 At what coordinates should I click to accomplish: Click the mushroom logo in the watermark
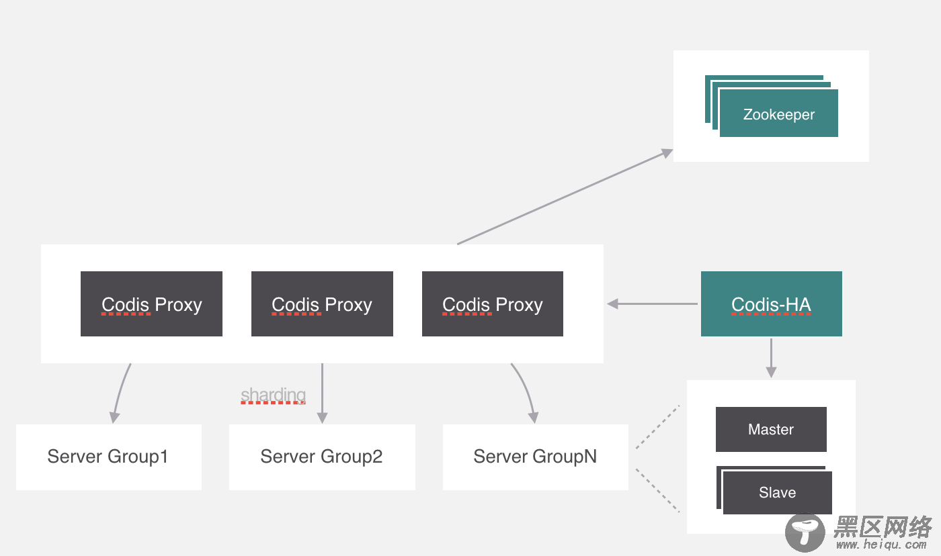[x=805, y=533]
